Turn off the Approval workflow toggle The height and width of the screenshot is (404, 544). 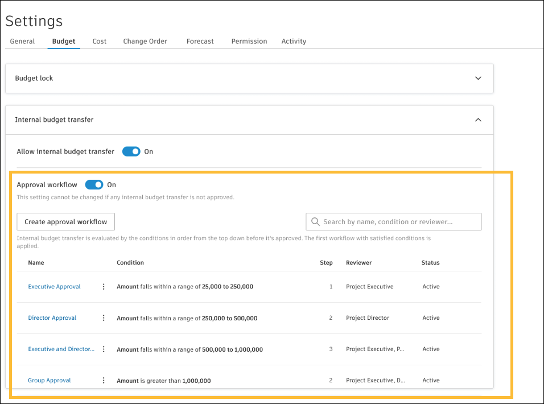click(94, 185)
